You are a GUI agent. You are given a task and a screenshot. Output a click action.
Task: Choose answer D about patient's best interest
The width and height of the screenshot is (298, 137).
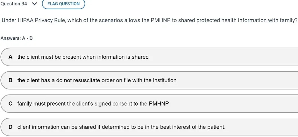tap(149, 127)
